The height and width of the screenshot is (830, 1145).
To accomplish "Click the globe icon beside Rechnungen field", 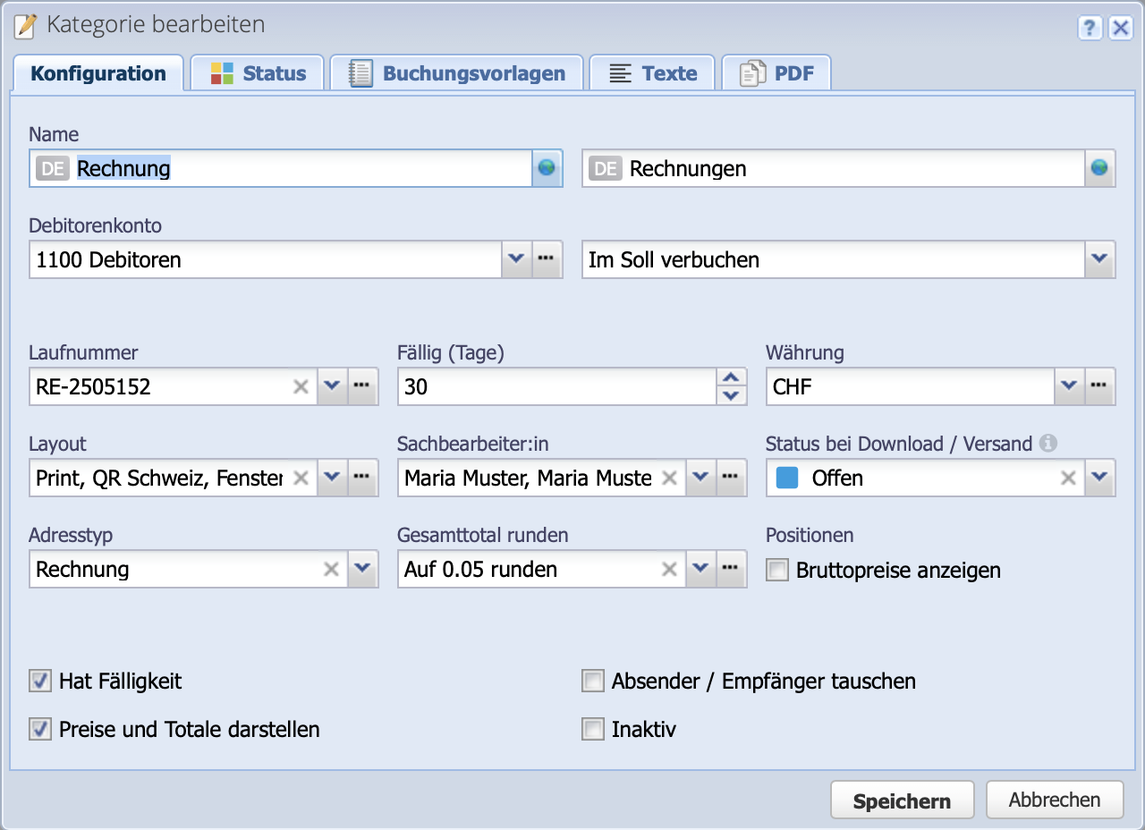I will [1101, 168].
